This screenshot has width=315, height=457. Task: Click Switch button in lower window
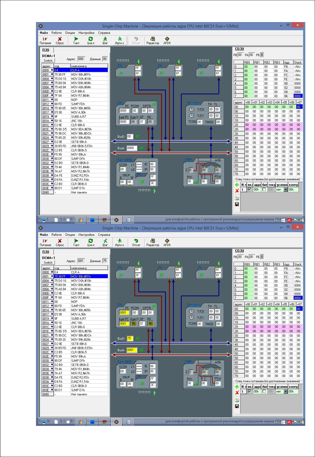pyautogui.click(x=48, y=262)
